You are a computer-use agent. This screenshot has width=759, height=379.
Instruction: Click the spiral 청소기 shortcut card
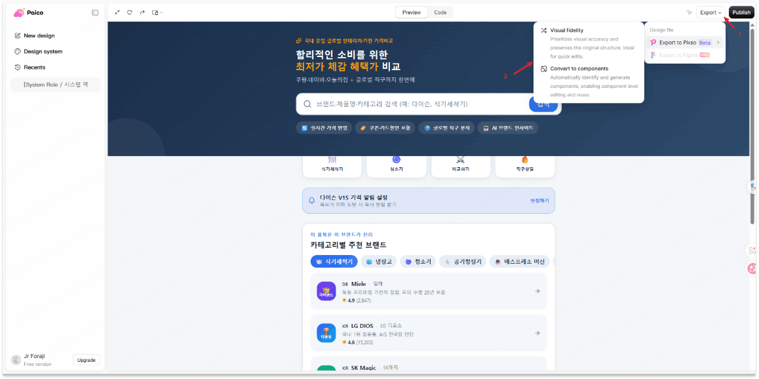[397, 167]
